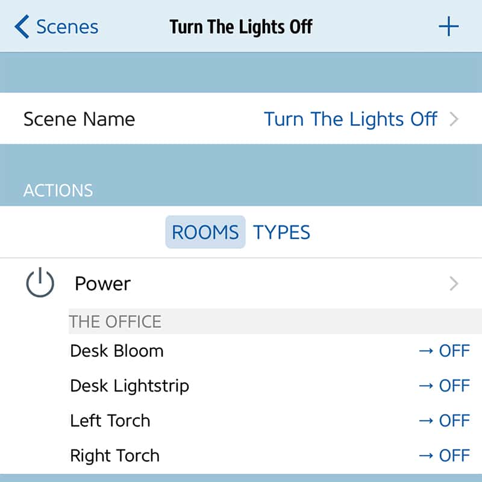Select the Desk Lightstrip light
This screenshot has height=482, width=482.
tap(130, 386)
